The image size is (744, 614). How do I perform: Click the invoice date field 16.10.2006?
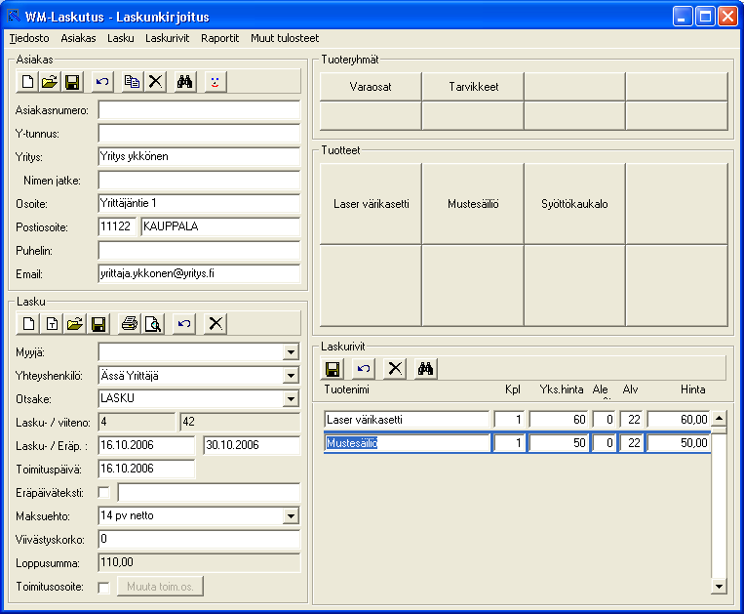pos(146,446)
